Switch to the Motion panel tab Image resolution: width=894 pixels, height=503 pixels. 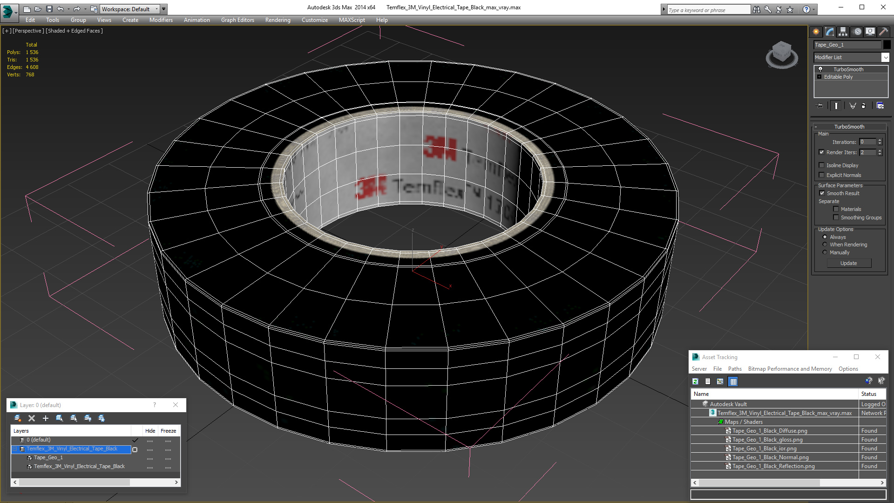(857, 32)
